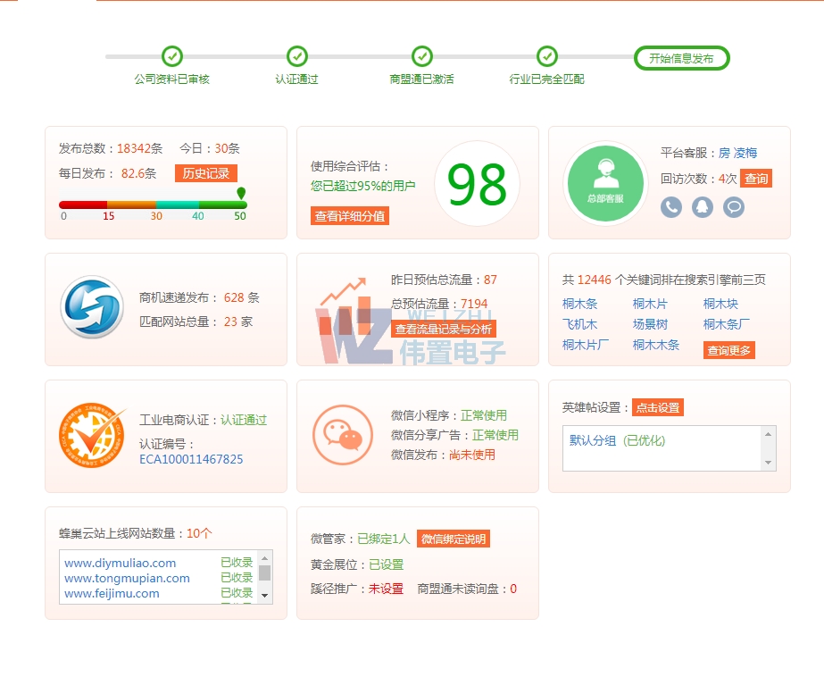Image resolution: width=824 pixels, height=677 pixels.
Task: Click 查询更多 in the keywords panel
Action: tap(728, 350)
